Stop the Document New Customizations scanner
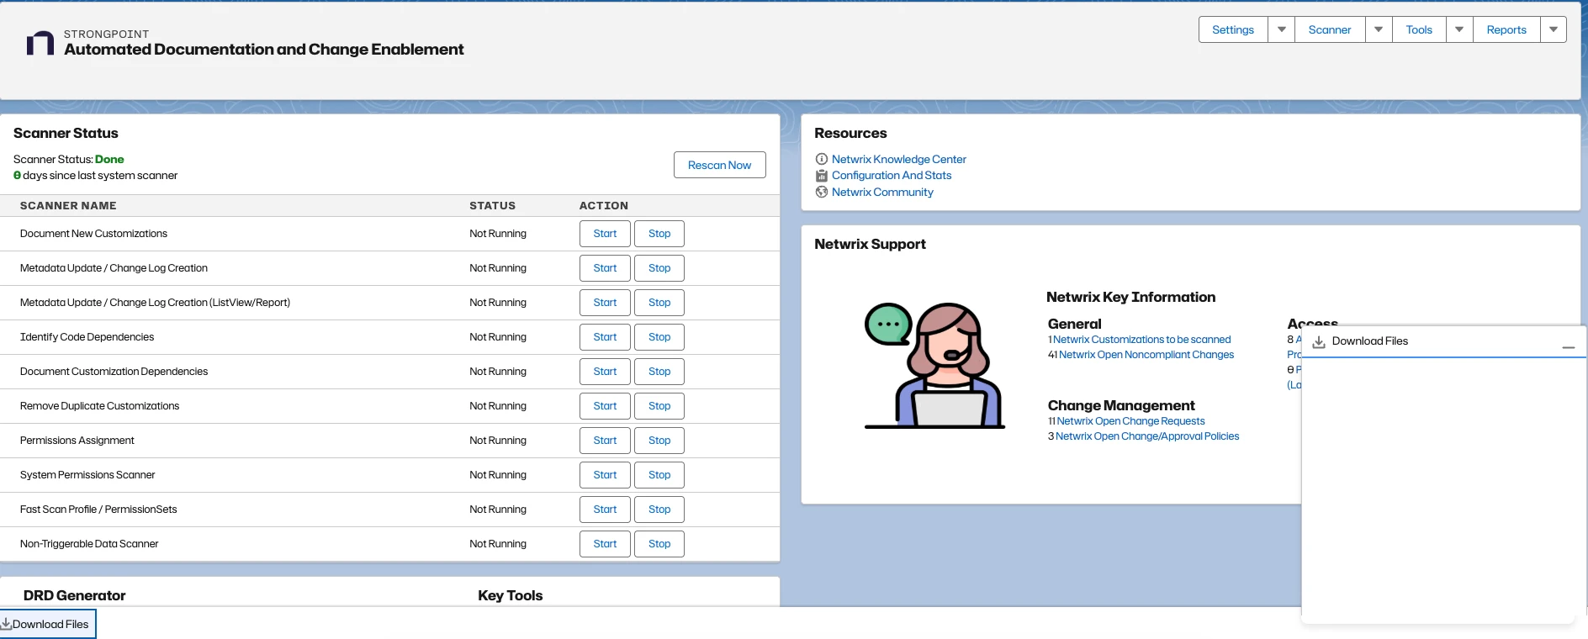Viewport: 1588px width, 639px height. [659, 234]
